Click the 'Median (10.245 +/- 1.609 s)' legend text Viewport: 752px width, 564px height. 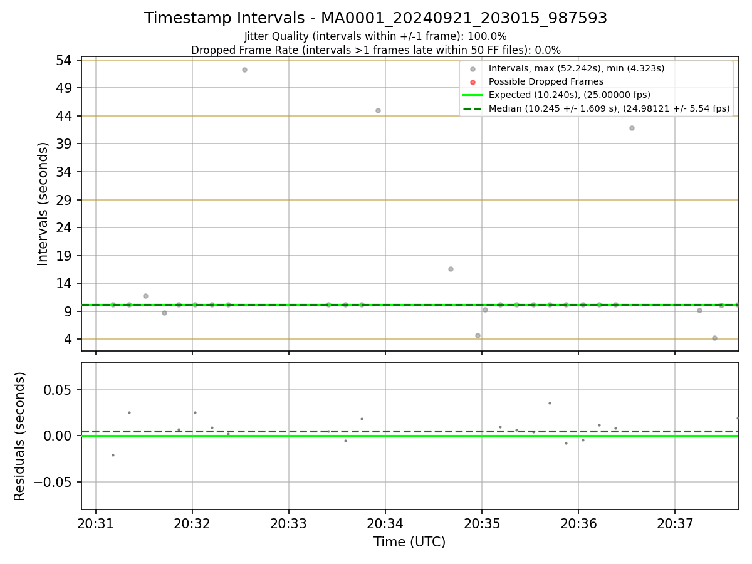[609, 108]
